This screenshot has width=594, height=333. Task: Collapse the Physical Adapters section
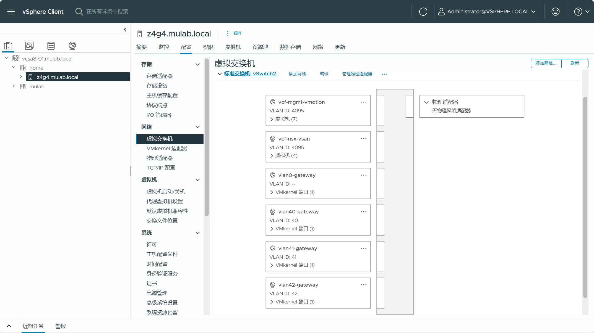(426, 102)
